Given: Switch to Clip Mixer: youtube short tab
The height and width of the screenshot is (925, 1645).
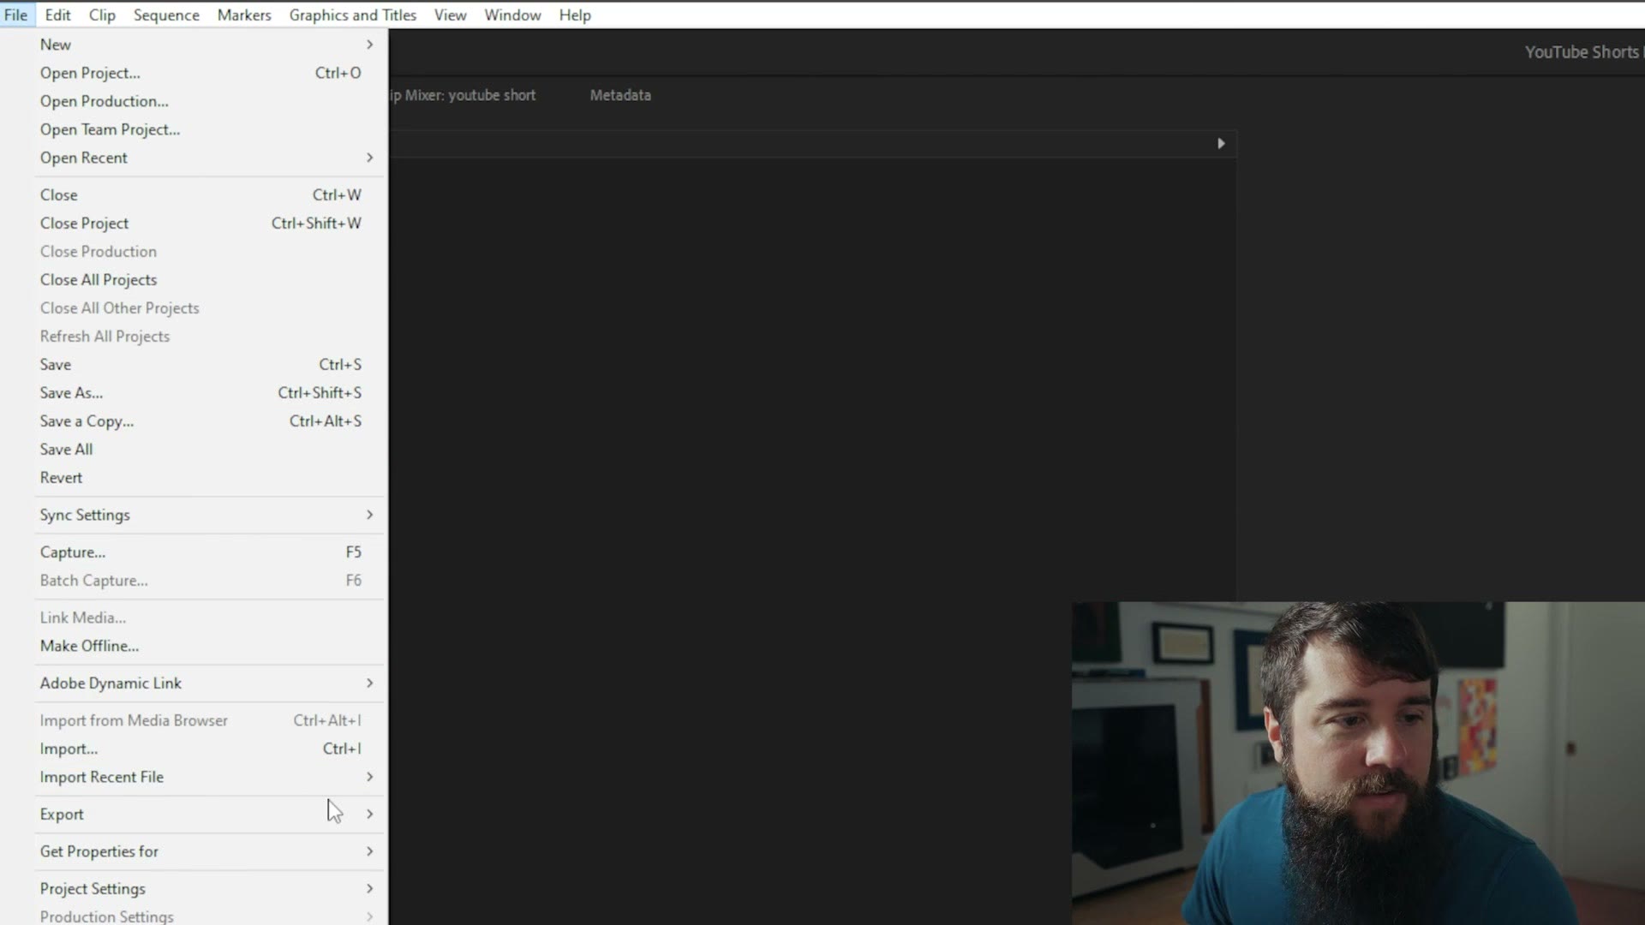Looking at the screenshot, I should tap(463, 95).
